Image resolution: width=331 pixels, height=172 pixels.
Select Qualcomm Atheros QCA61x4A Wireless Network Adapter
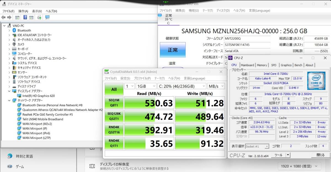point(62,110)
